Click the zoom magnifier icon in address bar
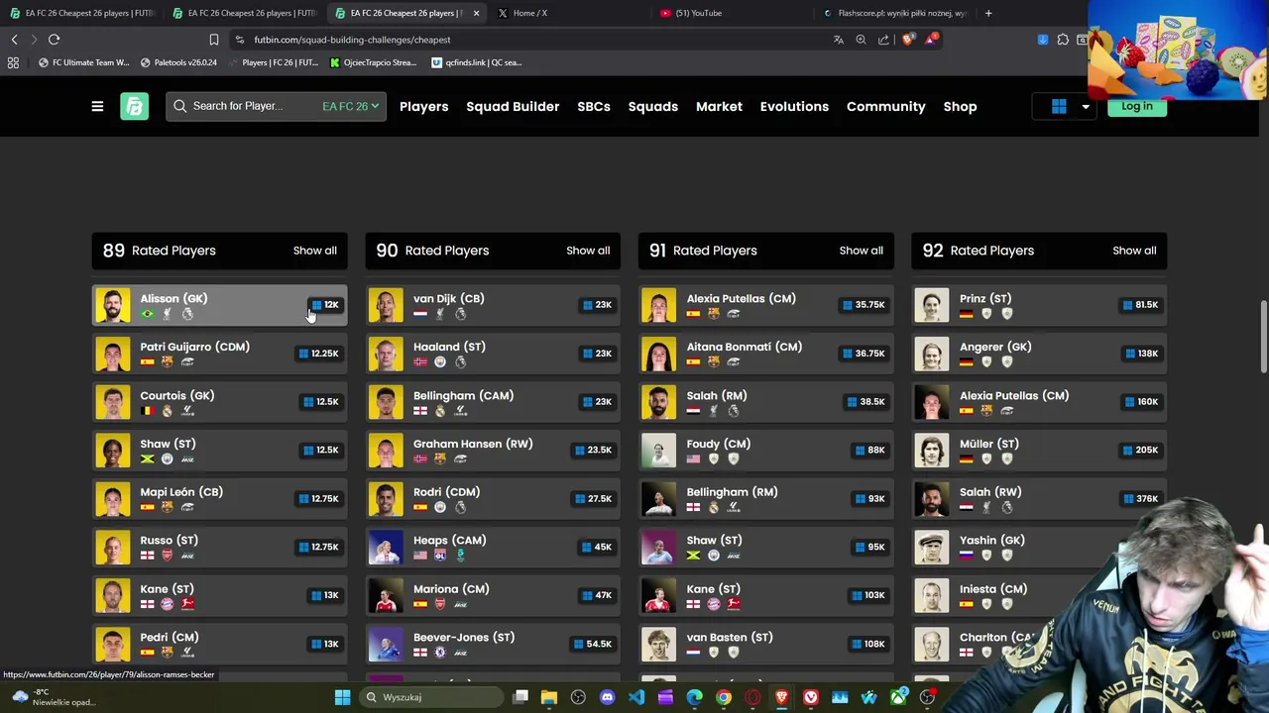 click(861, 40)
